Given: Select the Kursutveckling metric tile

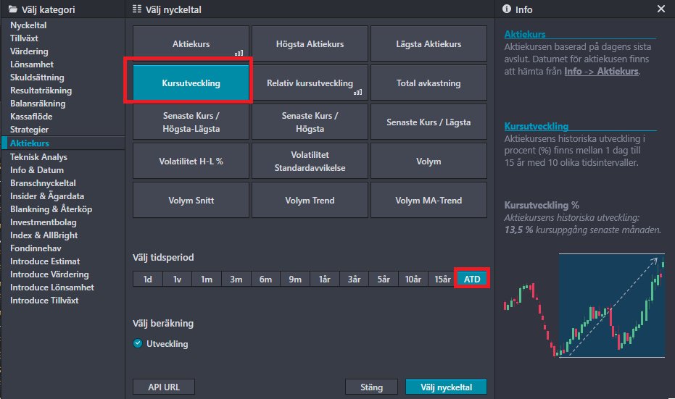Looking at the screenshot, I should [191, 83].
